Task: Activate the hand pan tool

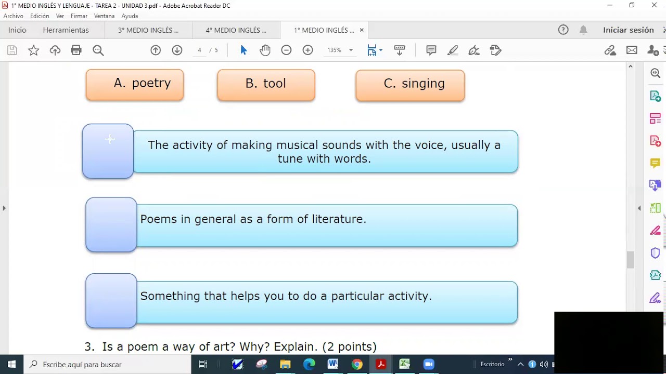Action: [x=265, y=50]
